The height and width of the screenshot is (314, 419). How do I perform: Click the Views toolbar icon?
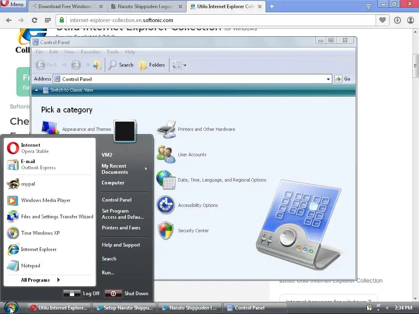(x=177, y=65)
